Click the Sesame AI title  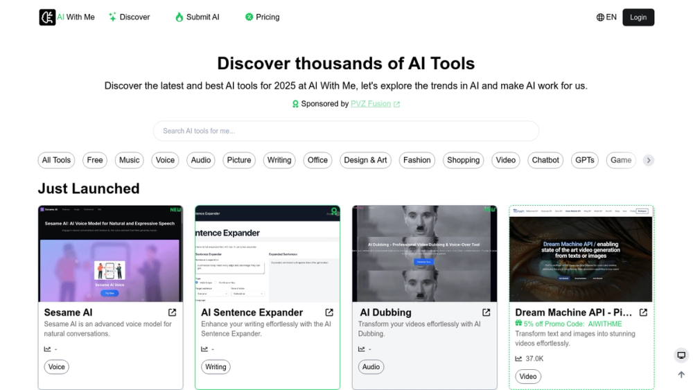(x=68, y=312)
